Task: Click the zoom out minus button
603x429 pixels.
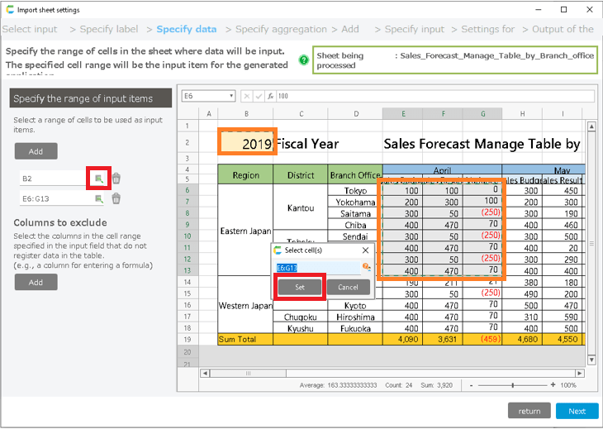Action: (471, 385)
